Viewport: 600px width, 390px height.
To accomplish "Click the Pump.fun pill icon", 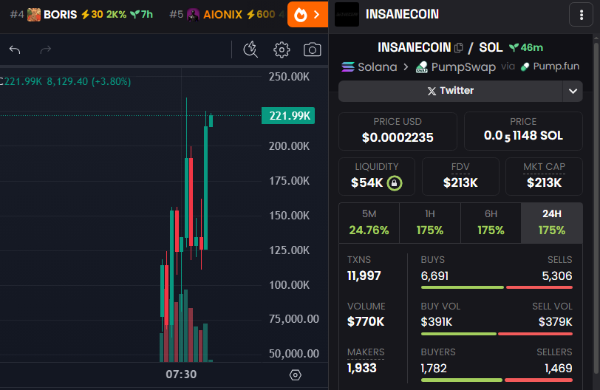I will tap(525, 67).
